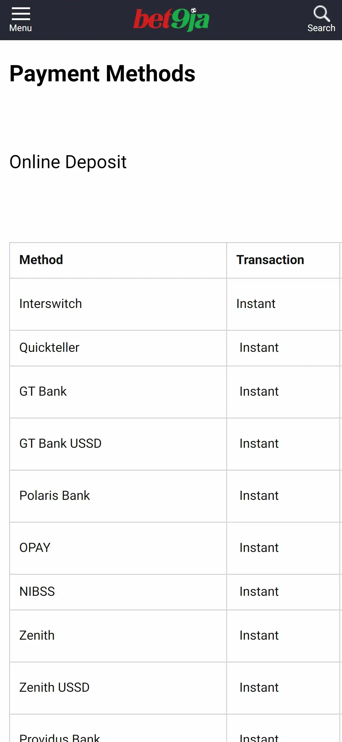The height and width of the screenshot is (742, 342).
Task: Select the Quickteller payment method
Action: point(50,348)
